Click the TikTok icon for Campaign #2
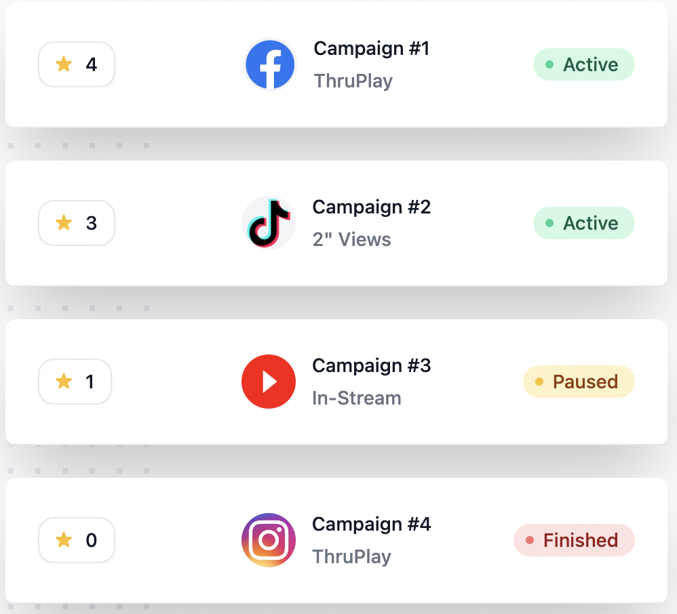The image size is (677, 614). pyautogui.click(x=269, y=223)
